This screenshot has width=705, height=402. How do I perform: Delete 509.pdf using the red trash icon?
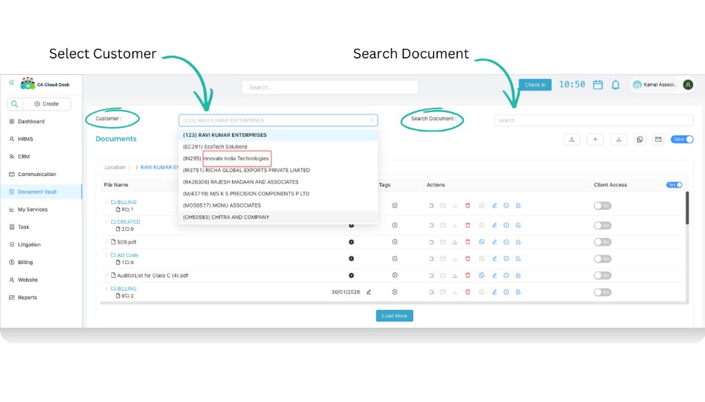[x=467, y=242]
